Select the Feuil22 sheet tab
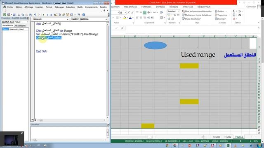264x148 pixels. point(228,137)
